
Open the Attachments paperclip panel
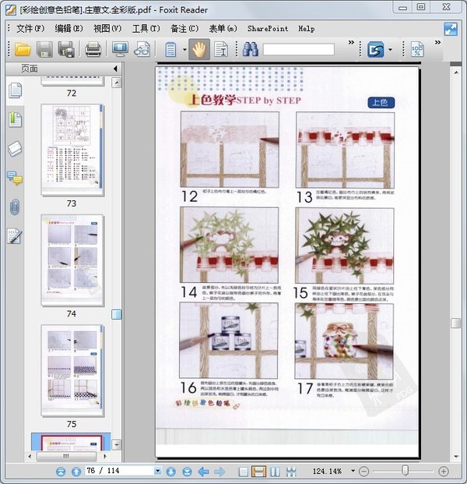[x=15, y=207]
